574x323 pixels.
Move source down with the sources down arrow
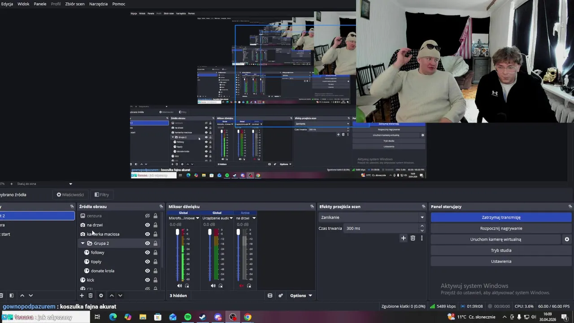coord(120,296)
